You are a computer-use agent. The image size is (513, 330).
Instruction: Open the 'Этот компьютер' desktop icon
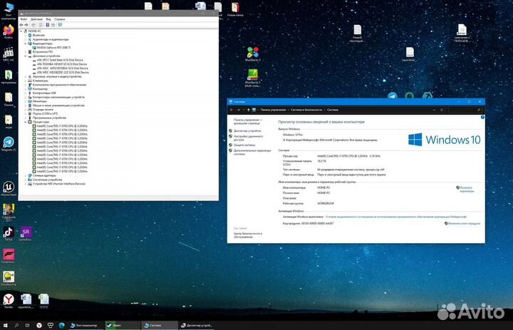pyautogui.click(x=9, y=11)
